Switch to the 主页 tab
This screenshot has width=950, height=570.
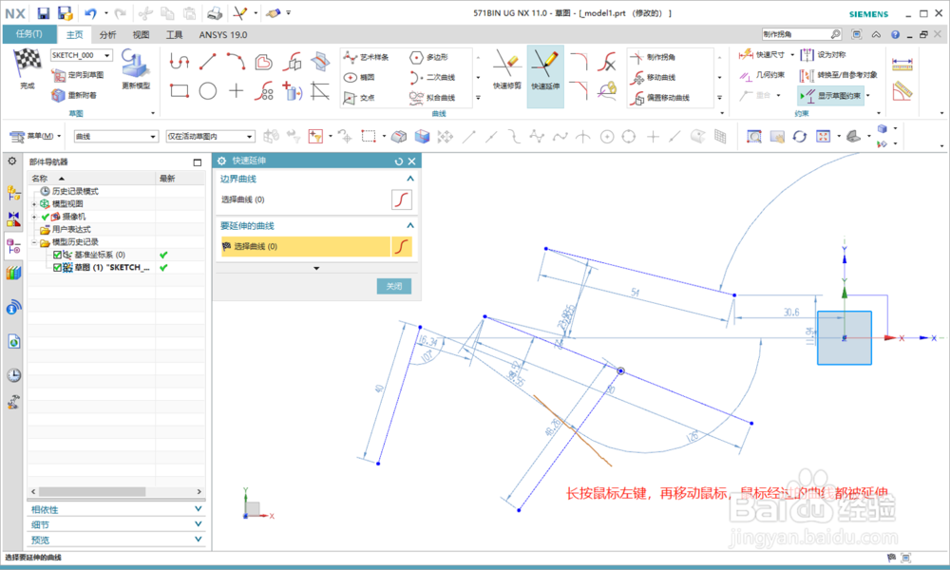(x=74, y=34)
